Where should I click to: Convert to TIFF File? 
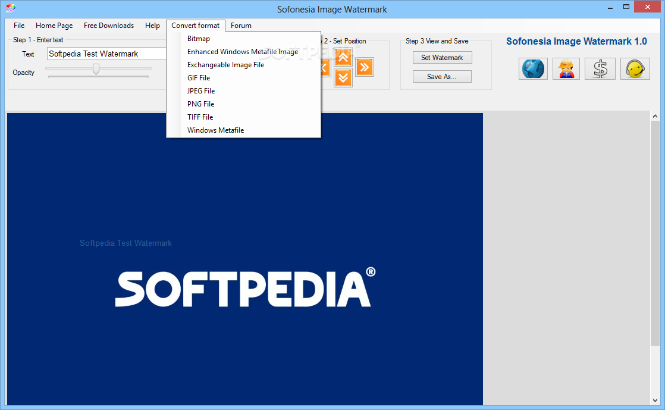(244, 117)
